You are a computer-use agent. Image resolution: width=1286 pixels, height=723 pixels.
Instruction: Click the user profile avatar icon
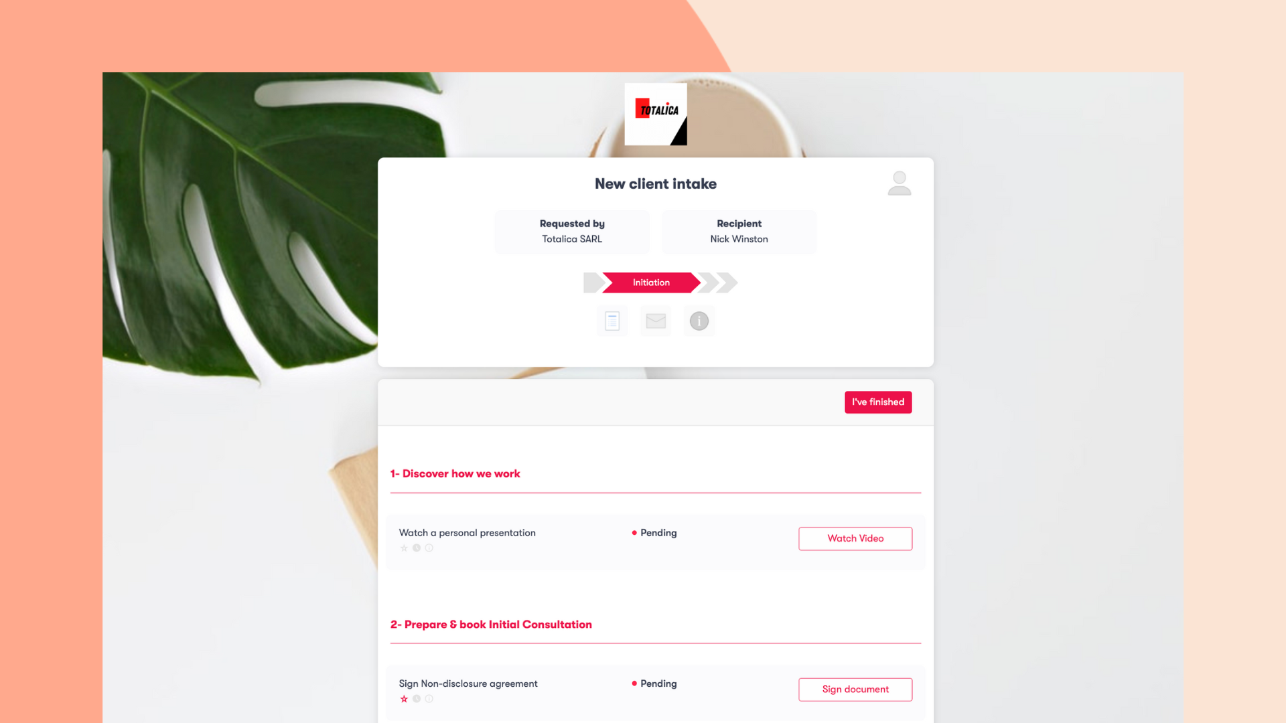900,183
